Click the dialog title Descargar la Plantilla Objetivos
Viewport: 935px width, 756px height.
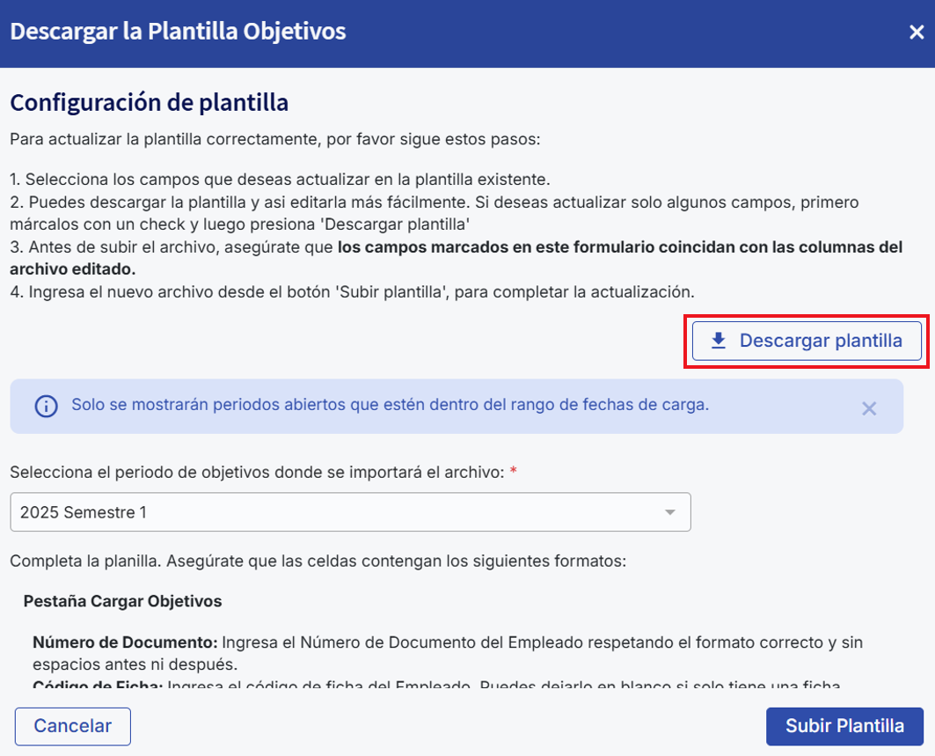coord(178,32)
